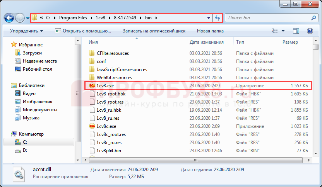Sort by the Дата изменения column header
Screen dimensions: 322x187
point(207,42)
